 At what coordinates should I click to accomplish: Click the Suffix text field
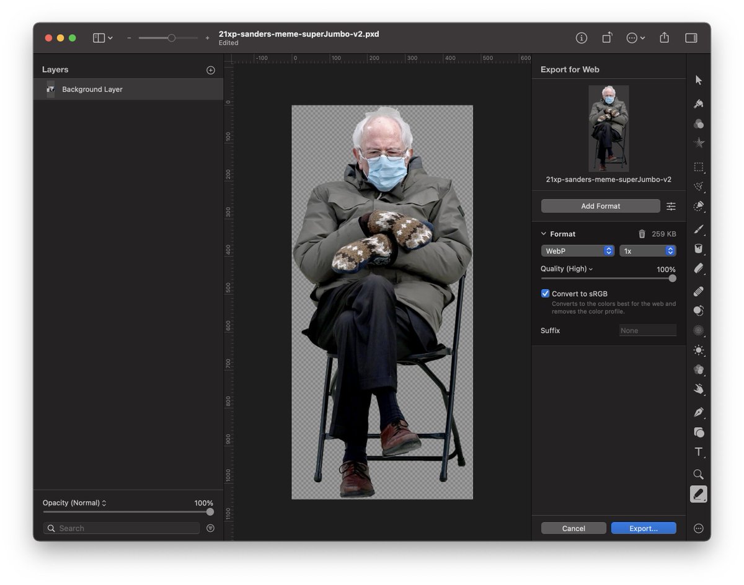tap(647, 331)
